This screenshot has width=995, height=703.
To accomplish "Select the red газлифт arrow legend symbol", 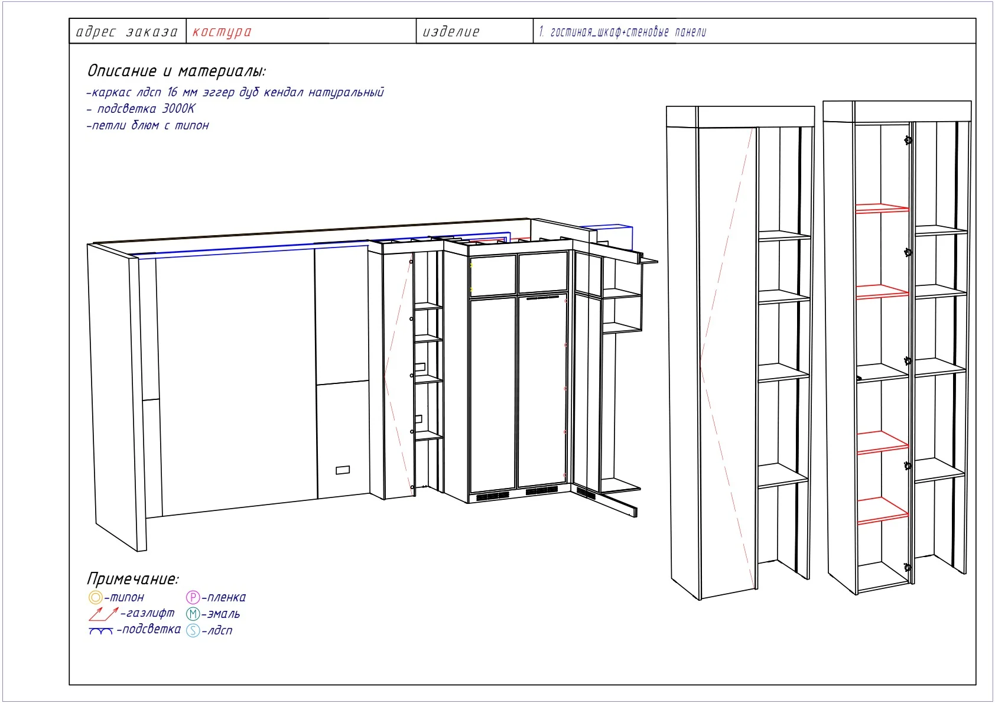I will pos(103,614).
